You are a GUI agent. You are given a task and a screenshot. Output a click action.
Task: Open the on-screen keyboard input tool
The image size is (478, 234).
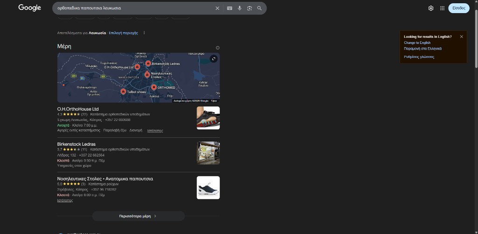coord(230,8)
